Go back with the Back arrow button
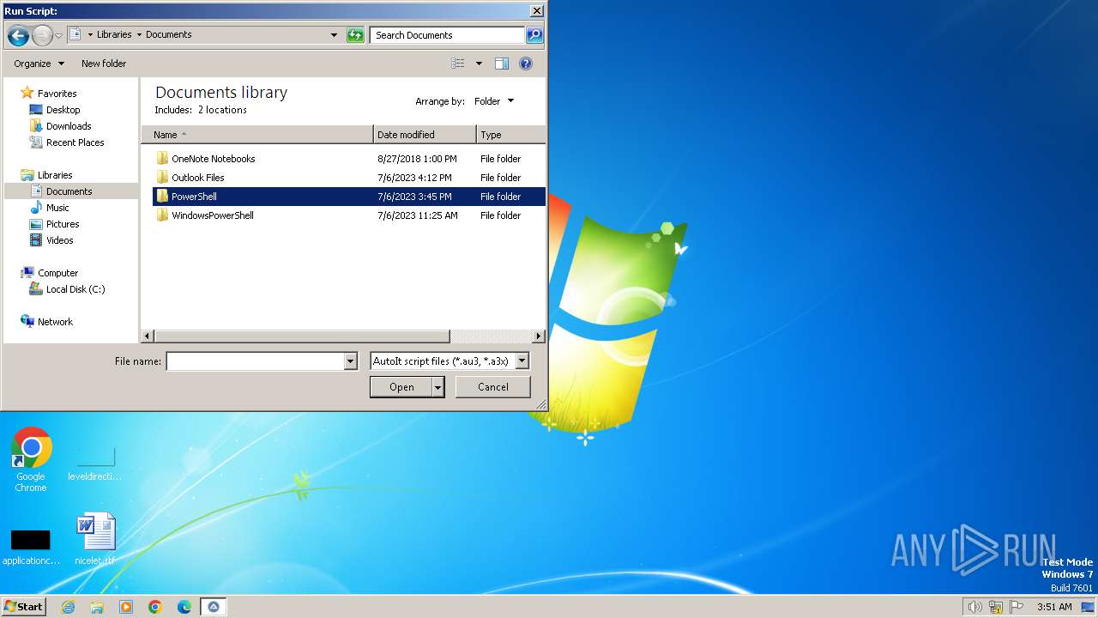This screenshot has height=618, width=1098. point(18,35)
